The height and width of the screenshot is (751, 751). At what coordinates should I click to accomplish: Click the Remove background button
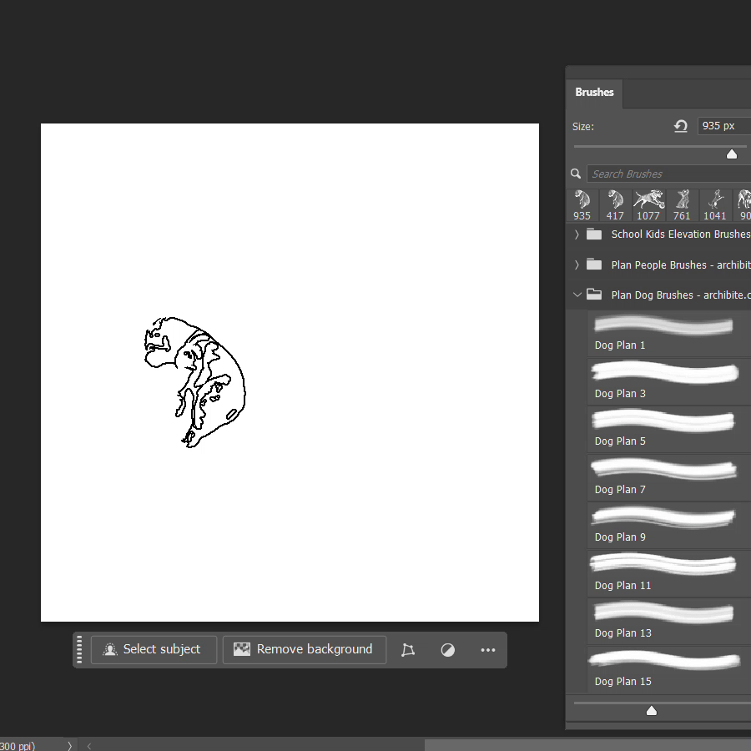[305, 650]
